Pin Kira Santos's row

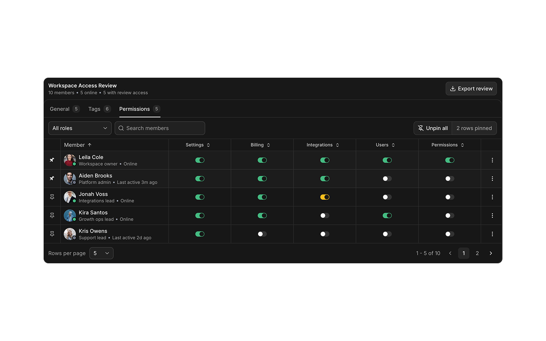pyautogui.click(x=52, y=216)
